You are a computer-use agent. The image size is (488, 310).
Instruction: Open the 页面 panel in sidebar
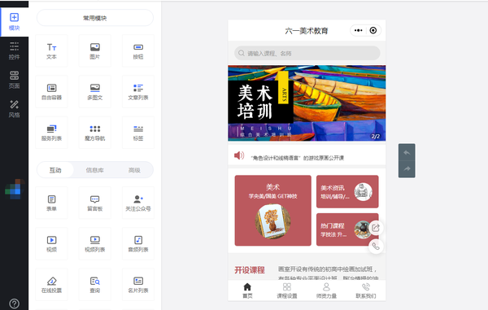[x=15, y=80]
